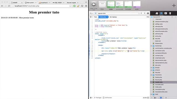Bookmark the page with the star icon
Viewport: 177px width, 99px height.
click(71, 6)
